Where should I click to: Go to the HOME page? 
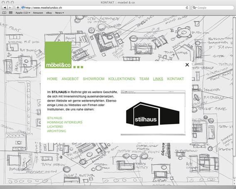coord(52,79)
